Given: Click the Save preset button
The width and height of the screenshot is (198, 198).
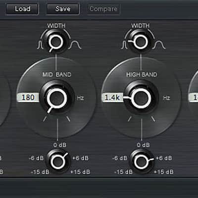Looking at the screenshot, I should pyautogui.click(x=63, y=9).
